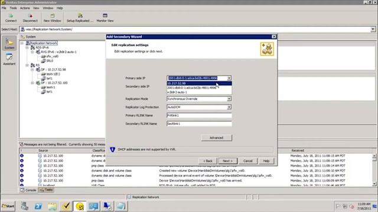Switch to the Tasks tab
The height and width of the screenshot is (212, 378).
(x=46, y=190)
